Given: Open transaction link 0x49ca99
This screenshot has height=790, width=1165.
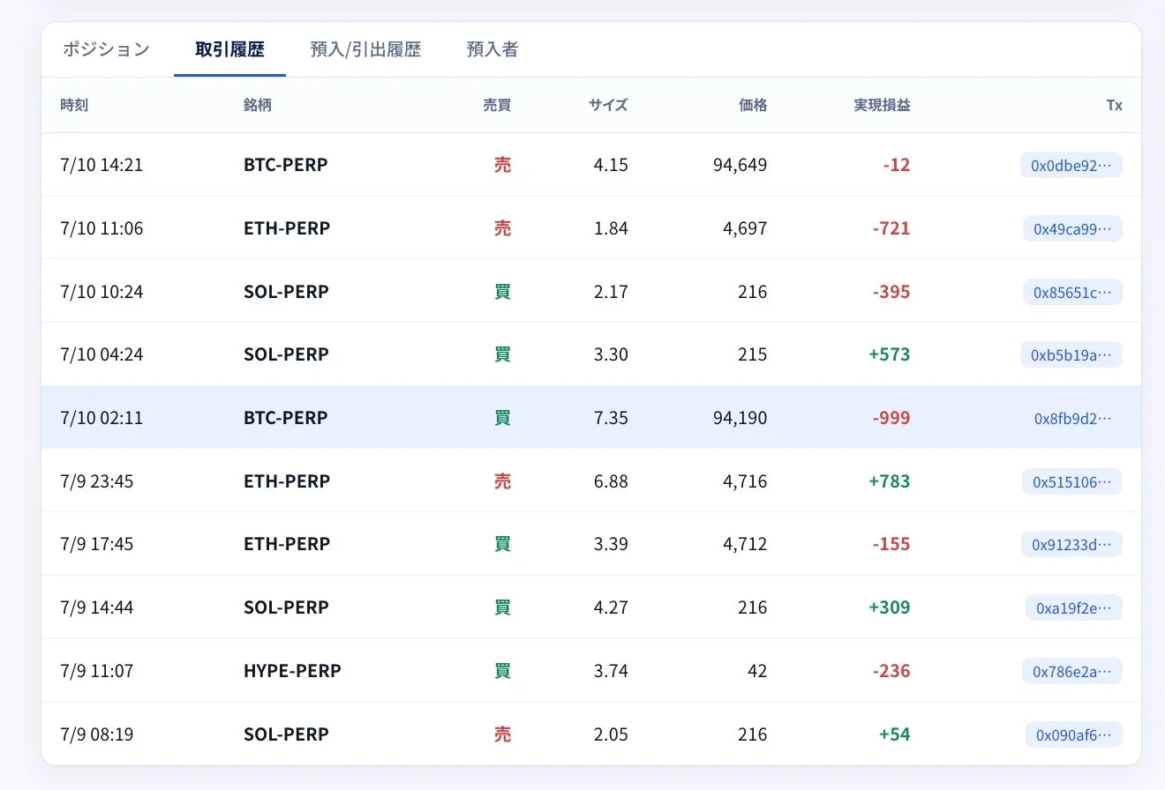Looking at the screenshot, I should [1072, 228].
